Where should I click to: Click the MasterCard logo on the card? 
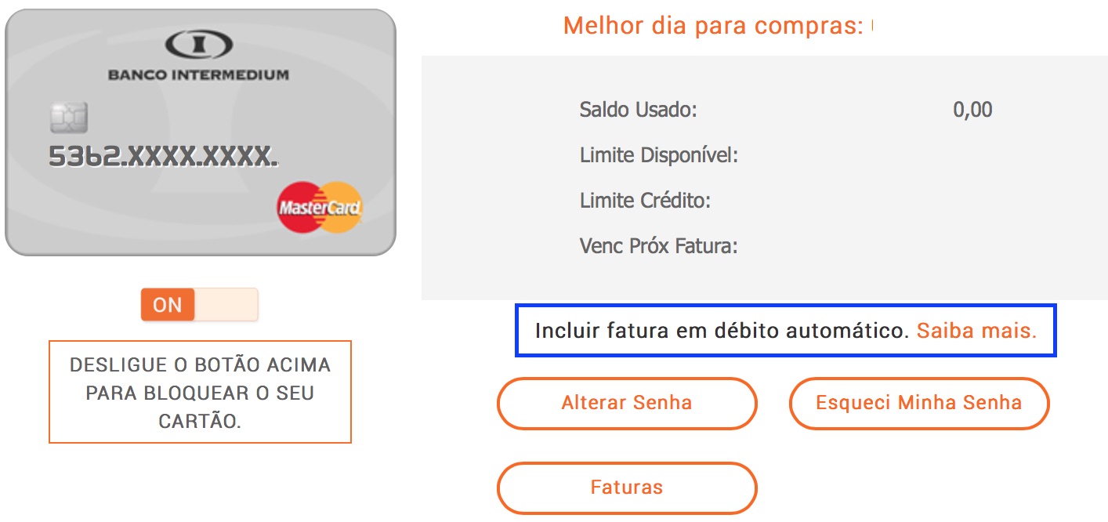point(320,208)
